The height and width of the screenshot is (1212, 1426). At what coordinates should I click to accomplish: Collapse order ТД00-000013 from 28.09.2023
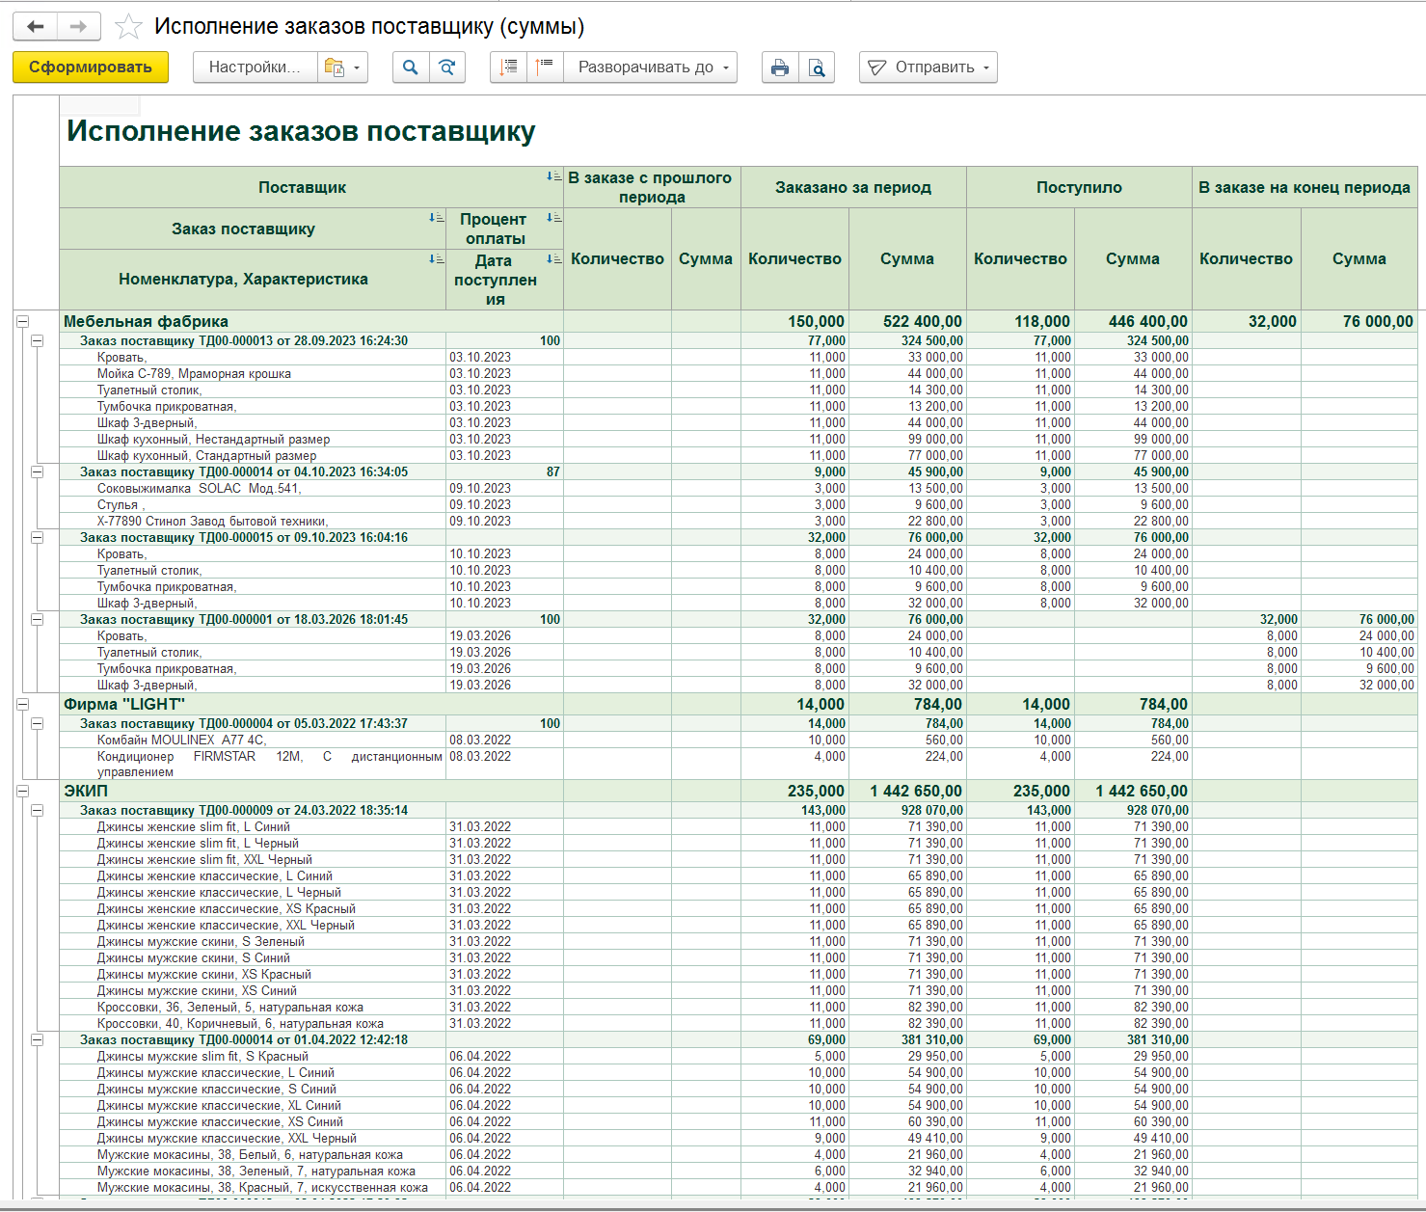37,341
